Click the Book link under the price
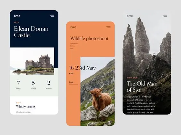The image size is (181, 135). pyautogui.click(x=71, y=82)
